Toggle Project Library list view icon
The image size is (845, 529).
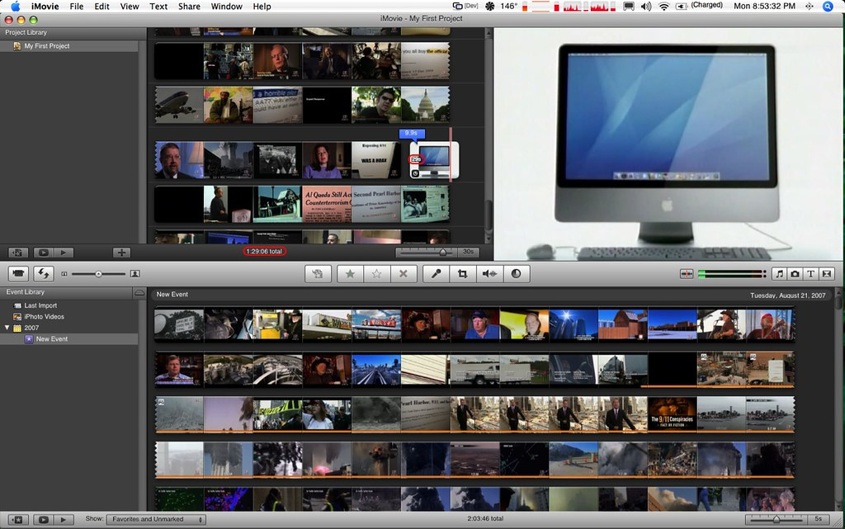click(x=18, y=252)
